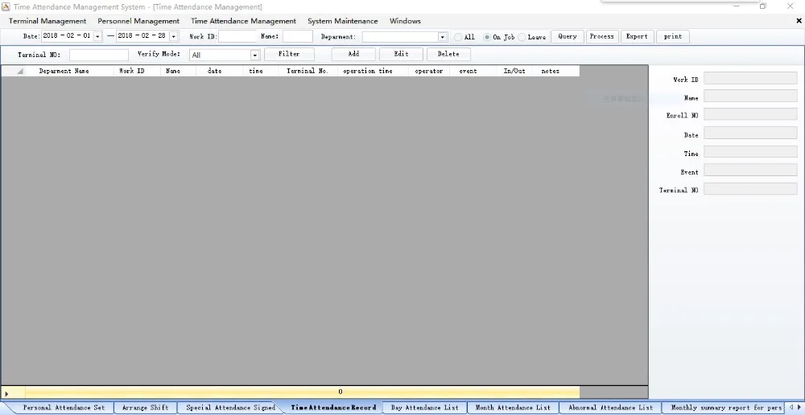Sort by operator column header
The image size is (805, 415).
(429, 72)
